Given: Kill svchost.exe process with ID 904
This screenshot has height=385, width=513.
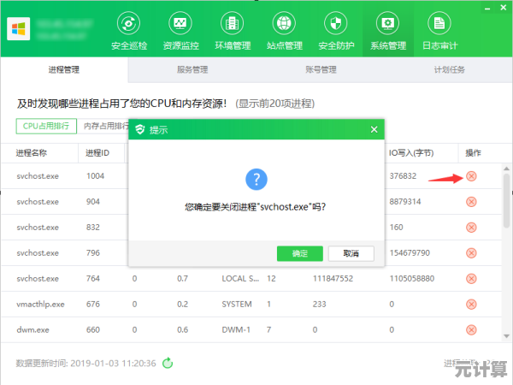Looking at the screenshot, I should click(471, 202).
